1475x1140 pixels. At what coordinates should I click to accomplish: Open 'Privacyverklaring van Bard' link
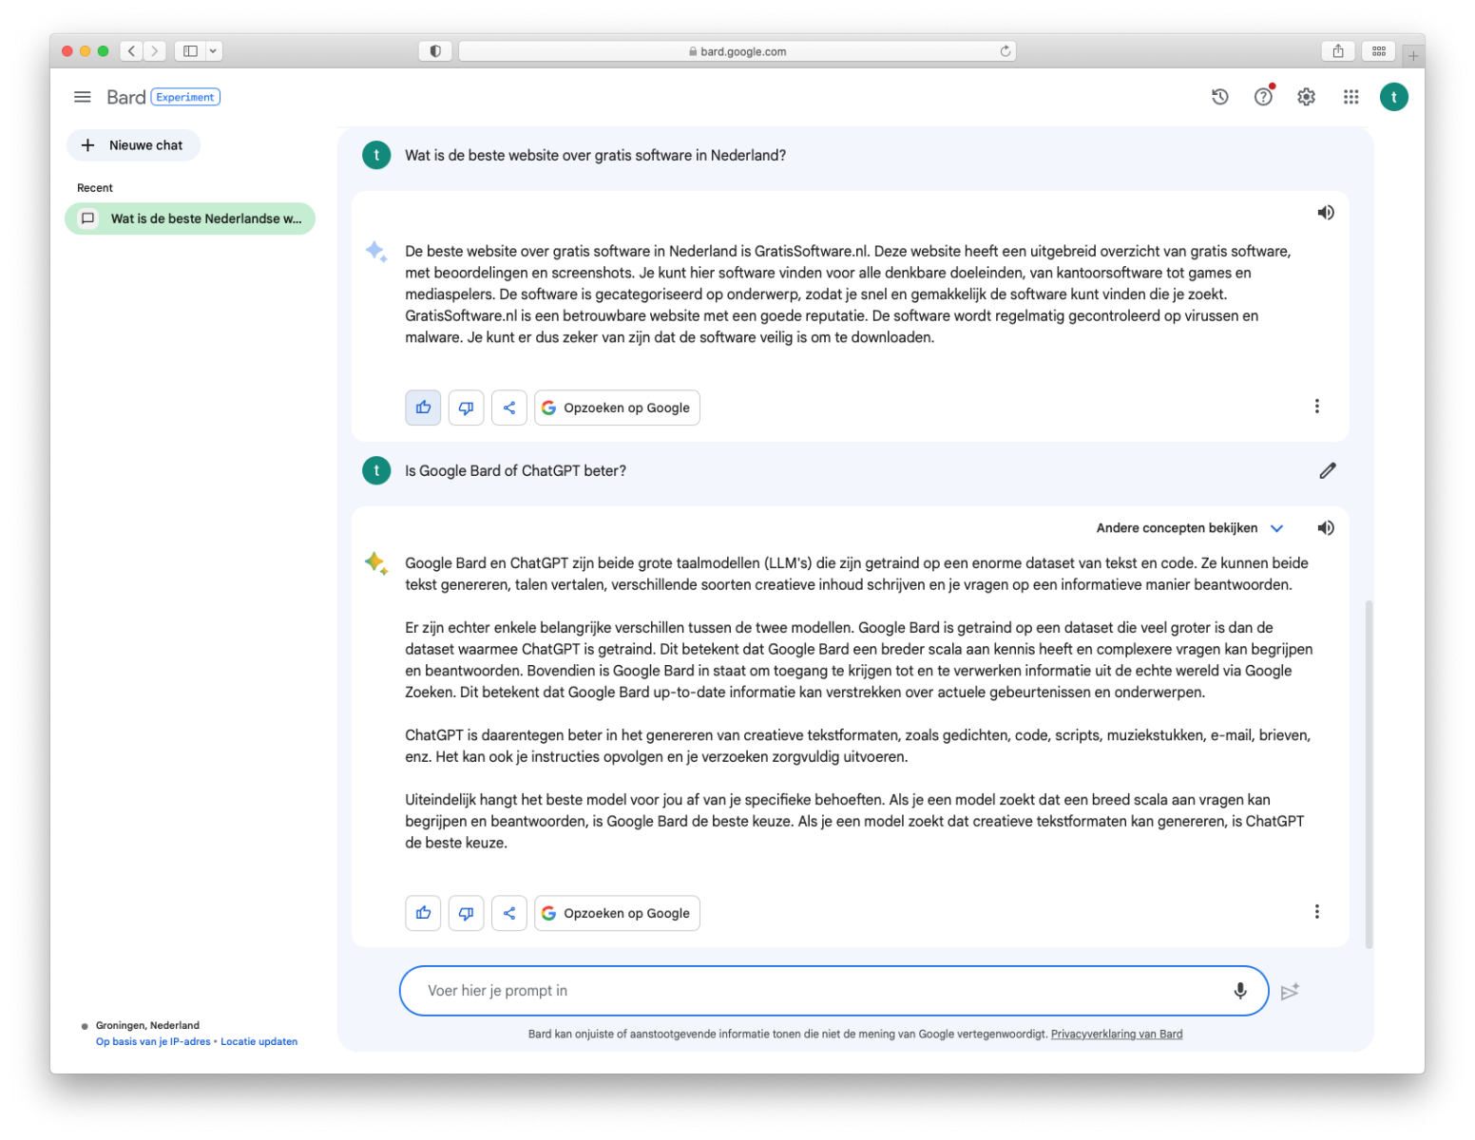tap(1116, 1035)
